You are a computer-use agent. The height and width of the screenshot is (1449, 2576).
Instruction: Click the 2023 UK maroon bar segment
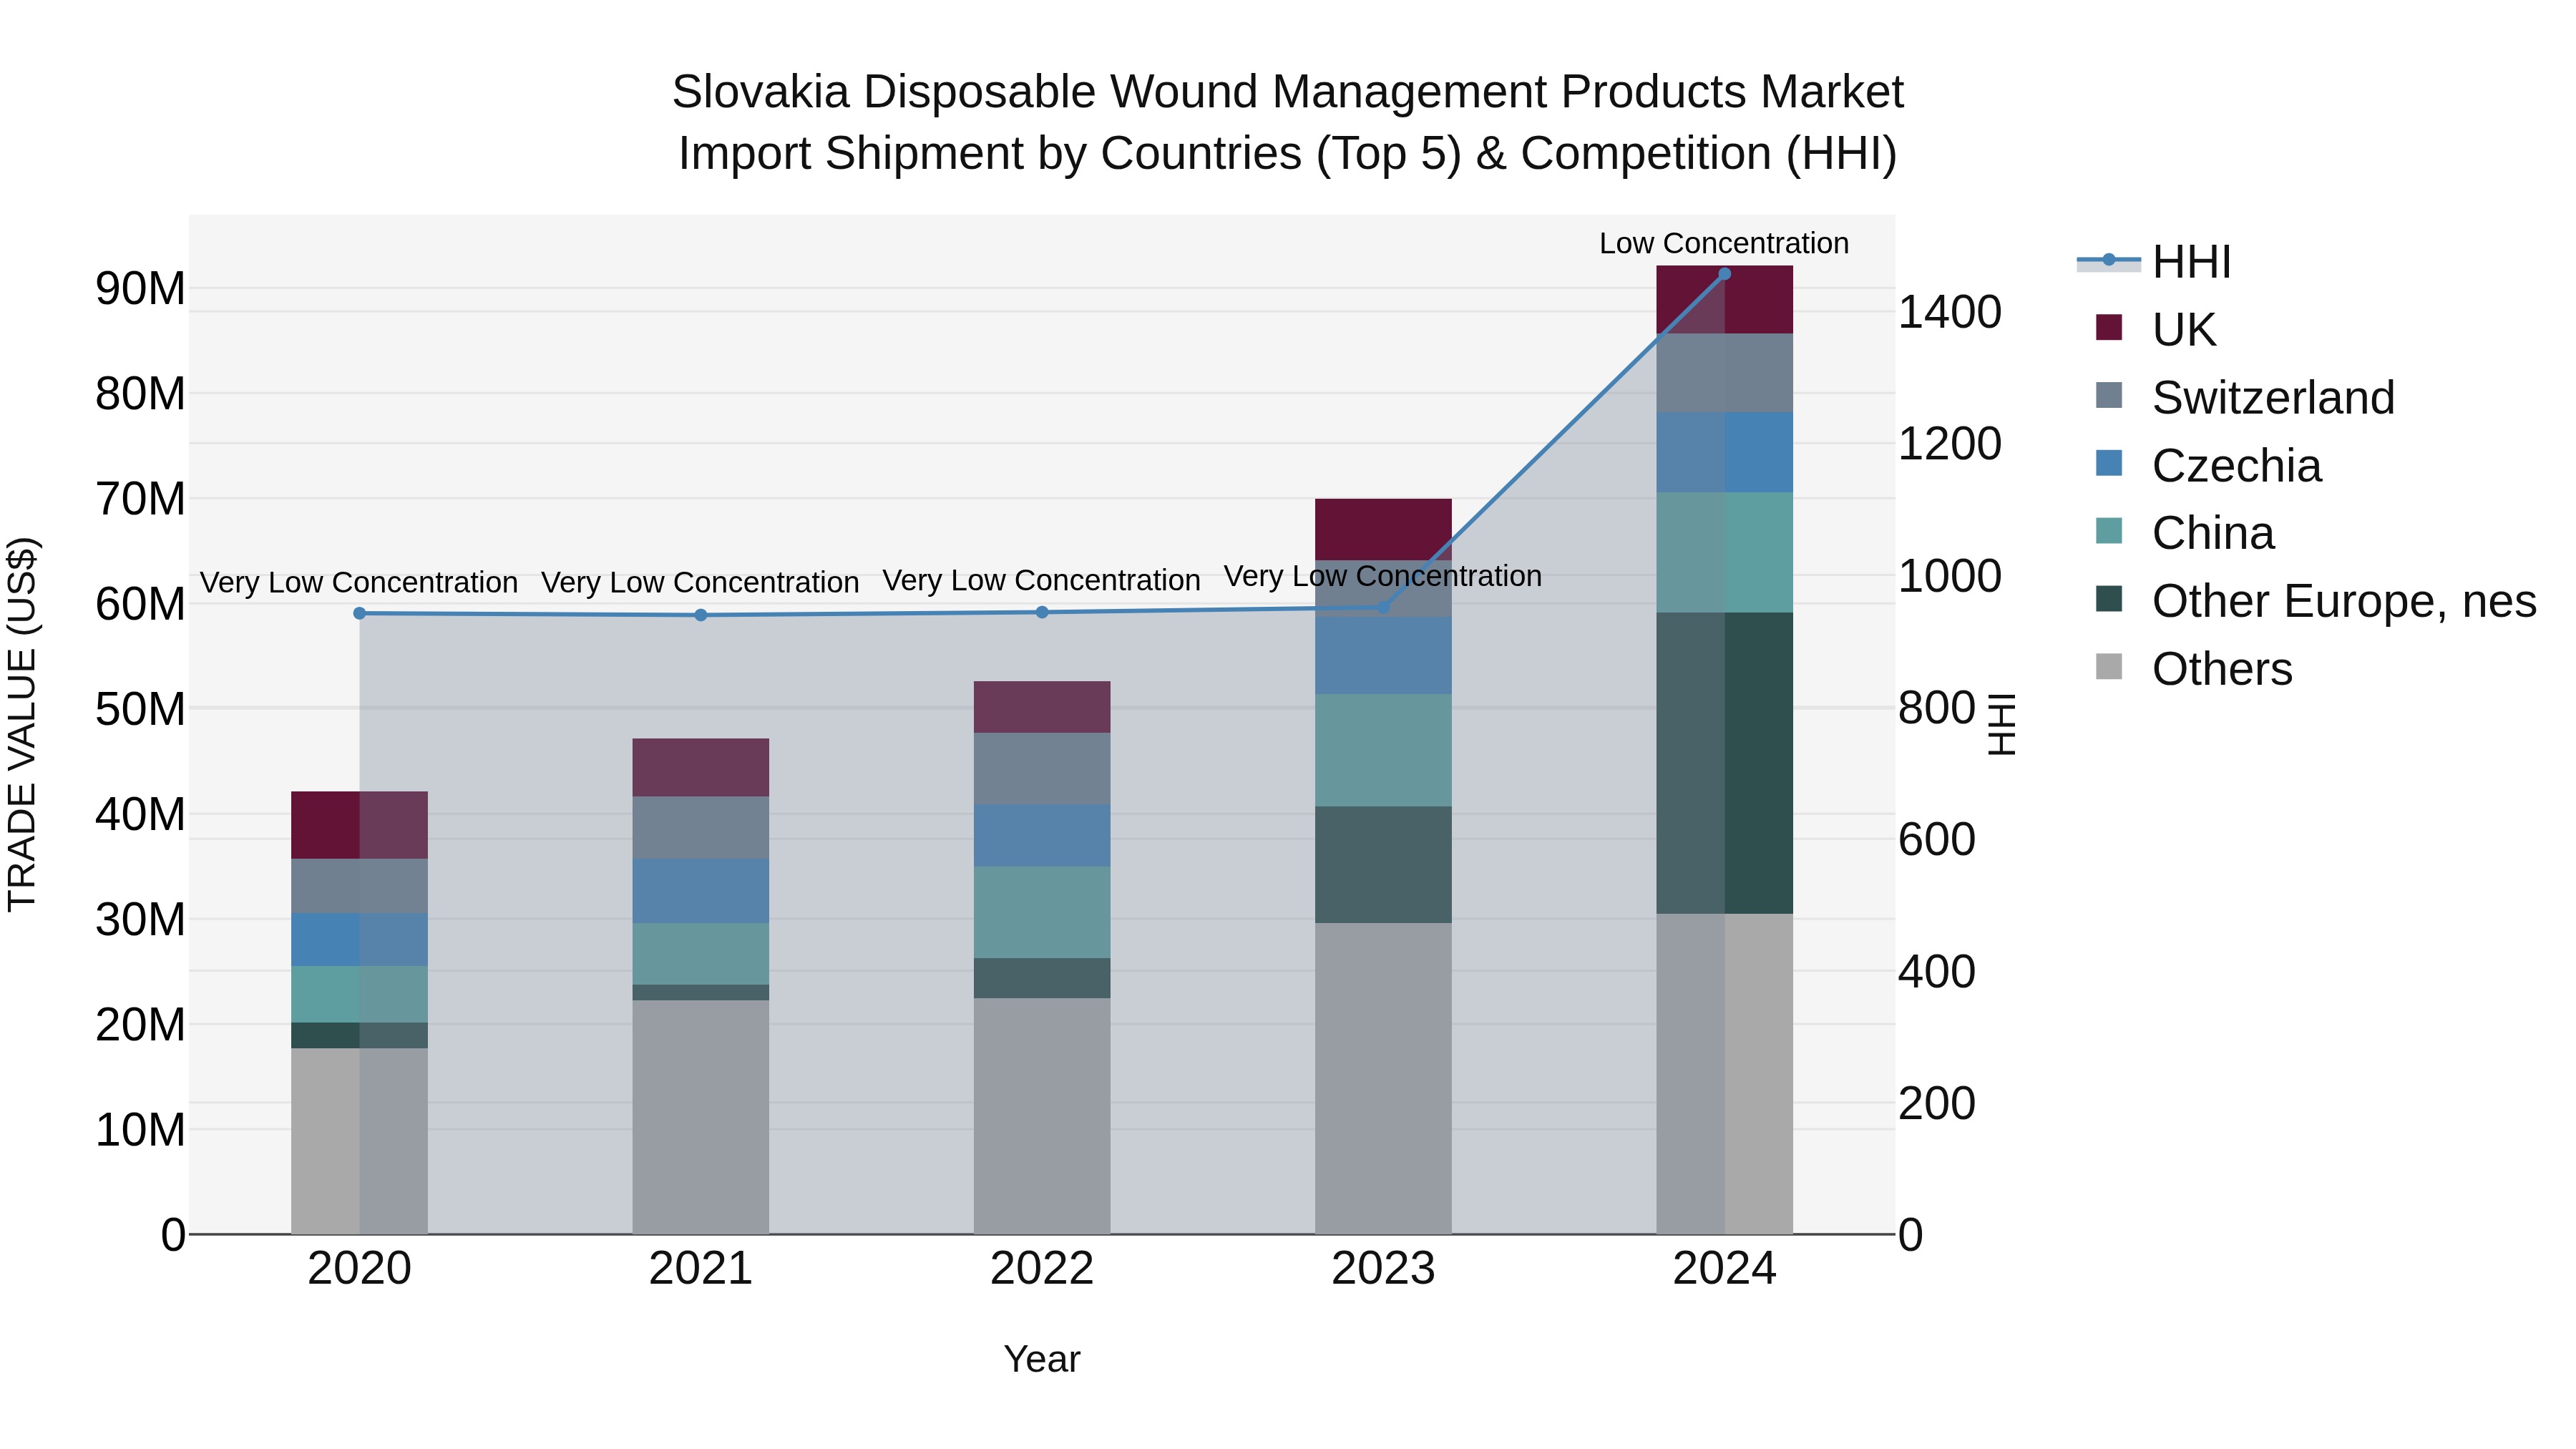pos(1383,530)
